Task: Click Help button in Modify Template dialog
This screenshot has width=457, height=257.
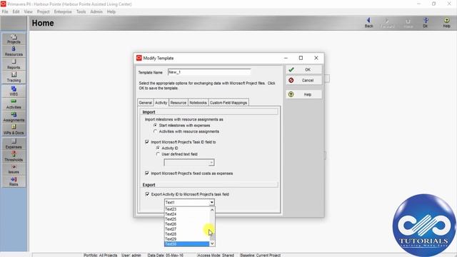Action: point(303,94)
